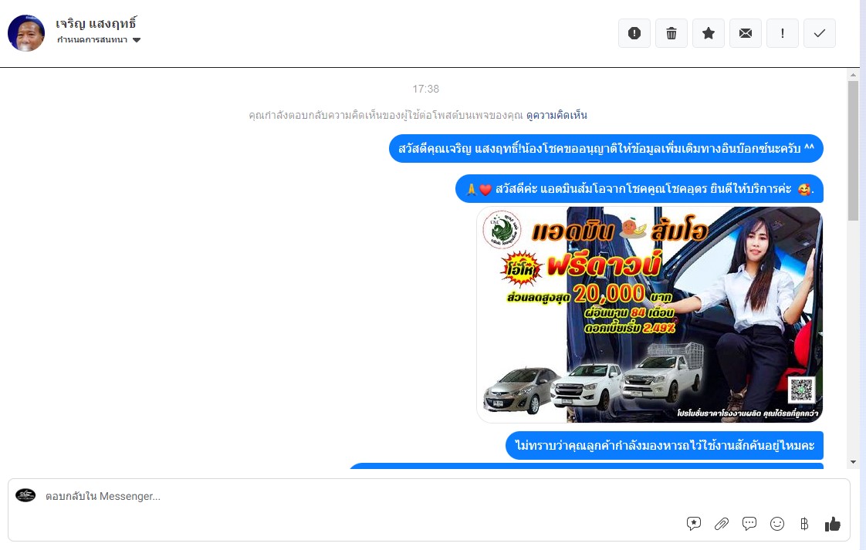The image size is (866, 550).
Task: Click the Baht payment request icon
Action: click(804, 524)
